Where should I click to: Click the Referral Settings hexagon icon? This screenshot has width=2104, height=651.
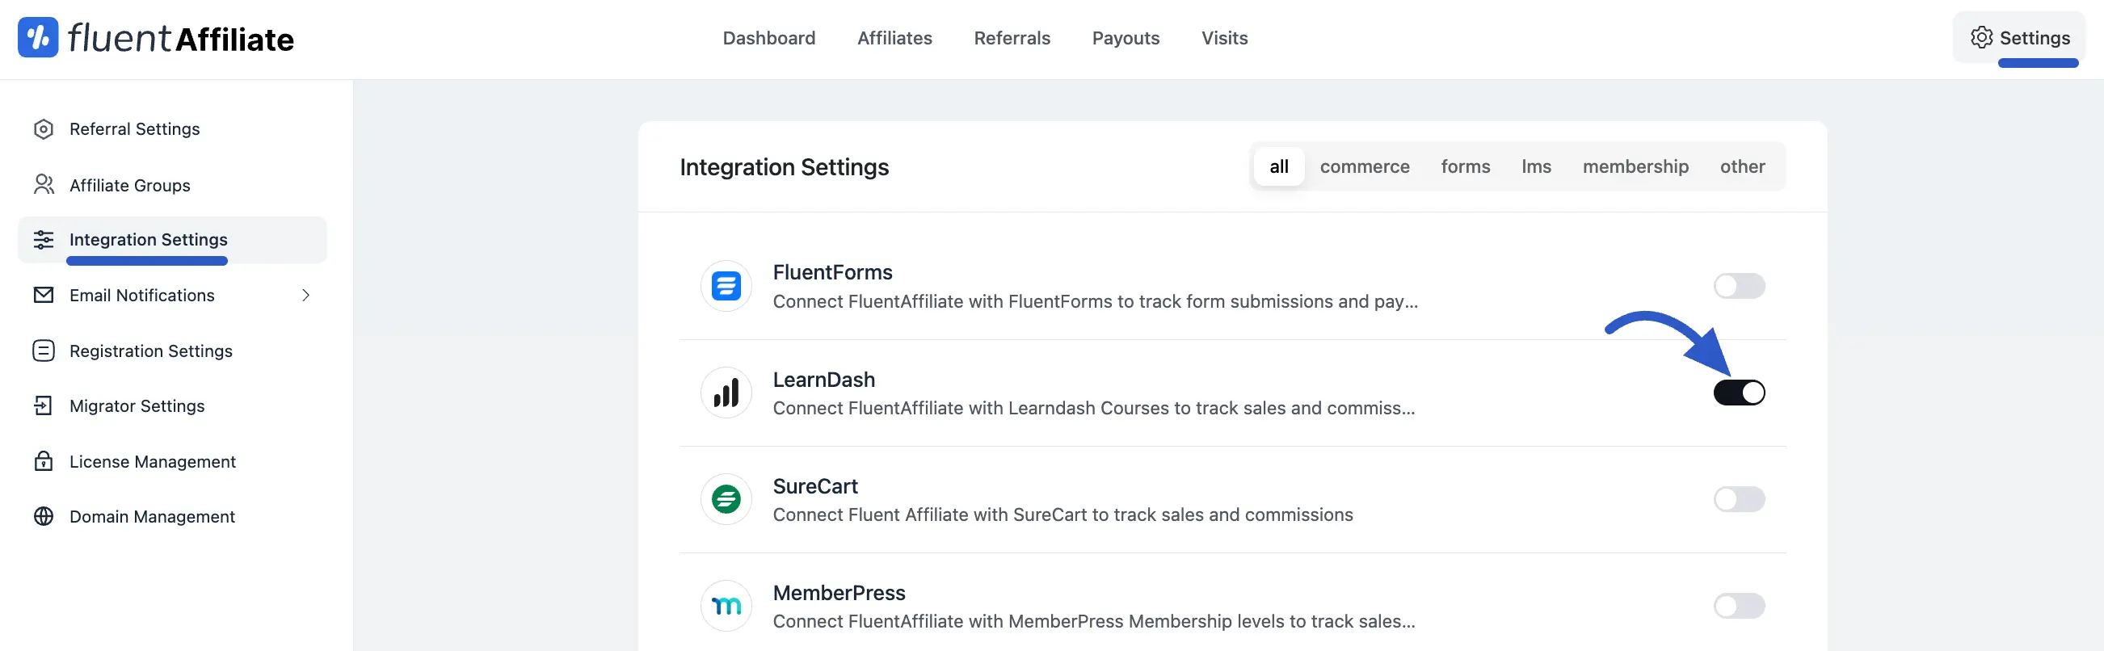point(44,129)
